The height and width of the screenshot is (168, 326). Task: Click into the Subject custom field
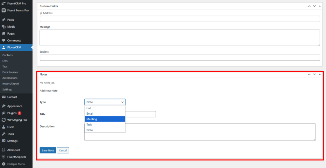[x=180, y=57]
